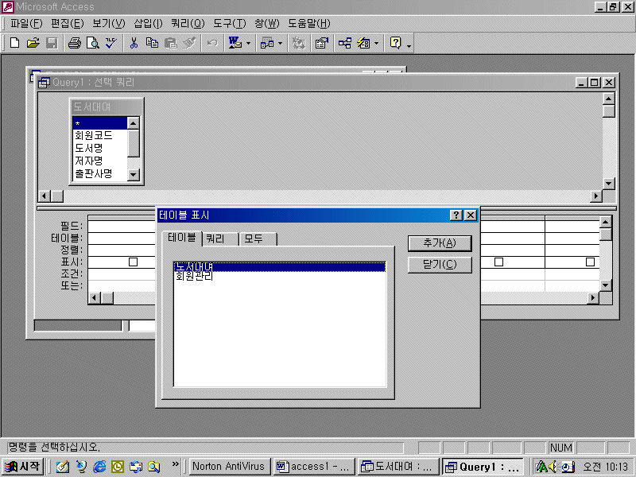Toggle the 표시 checkbox in the second-from-right column
Viewport: 636px width, 477px height.
499,262
